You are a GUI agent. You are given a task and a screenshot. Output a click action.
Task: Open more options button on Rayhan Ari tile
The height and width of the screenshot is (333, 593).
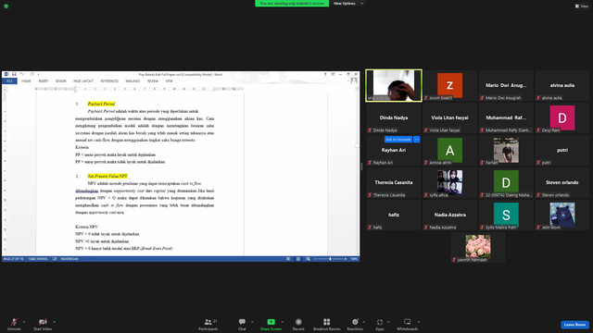(x=416, y=140)
